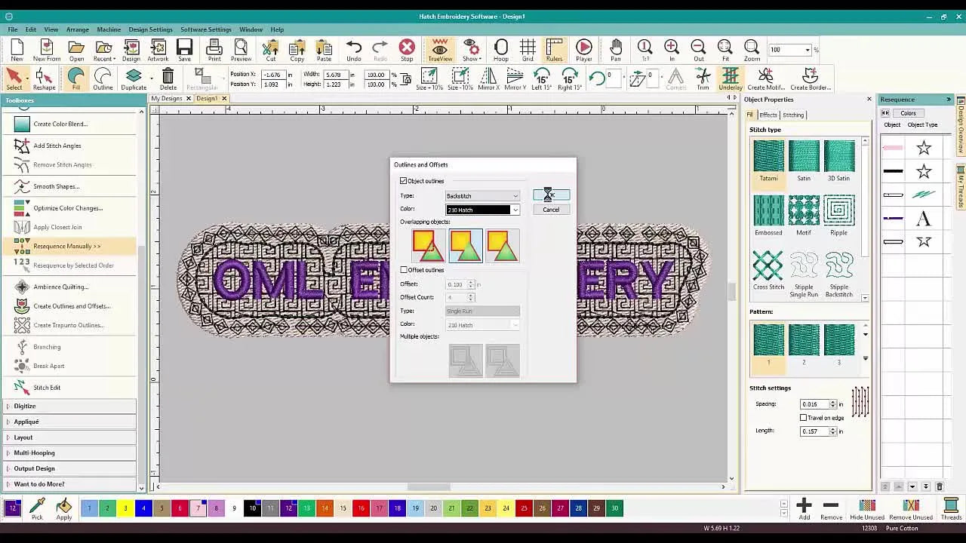The height and width of the screenshot is (543, 966).
Task: Click the Delete trash icon
Action: point(168,78)
